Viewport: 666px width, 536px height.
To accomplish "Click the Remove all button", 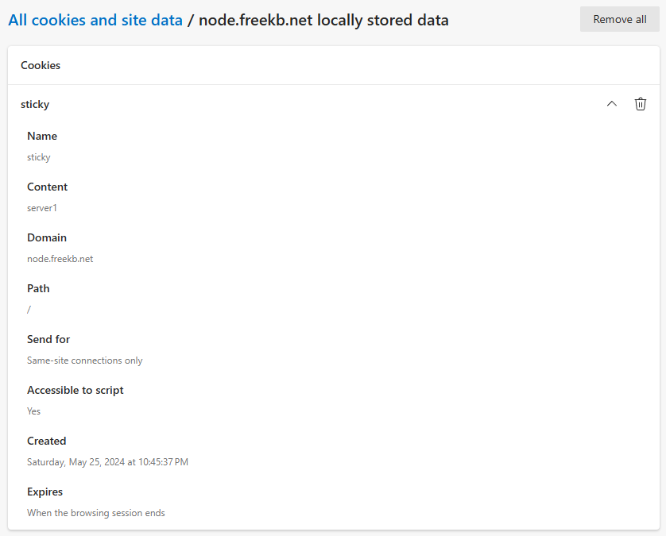I will 620,20.
